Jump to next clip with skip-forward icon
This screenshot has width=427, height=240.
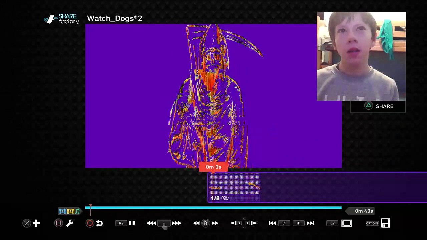click(310, 223)
